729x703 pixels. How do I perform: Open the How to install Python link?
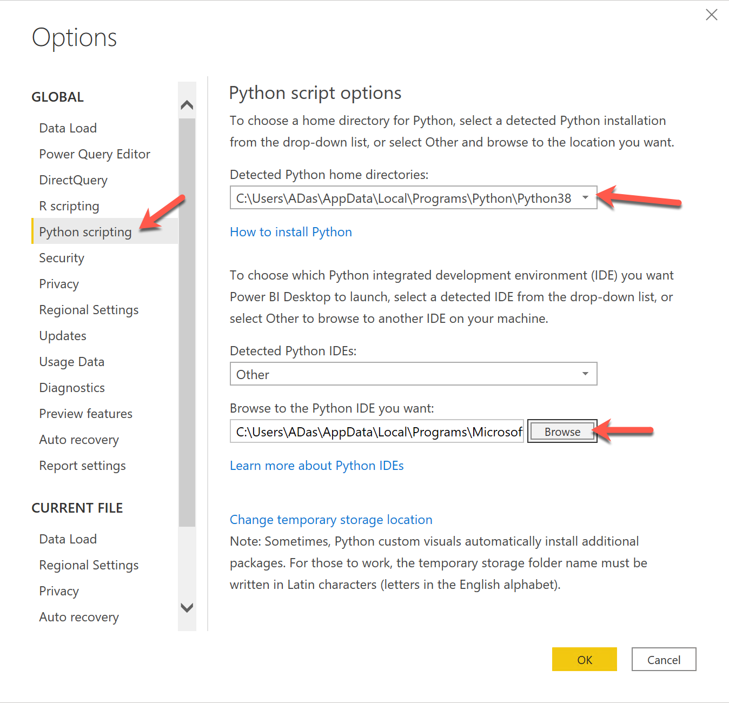coord(290,231)
